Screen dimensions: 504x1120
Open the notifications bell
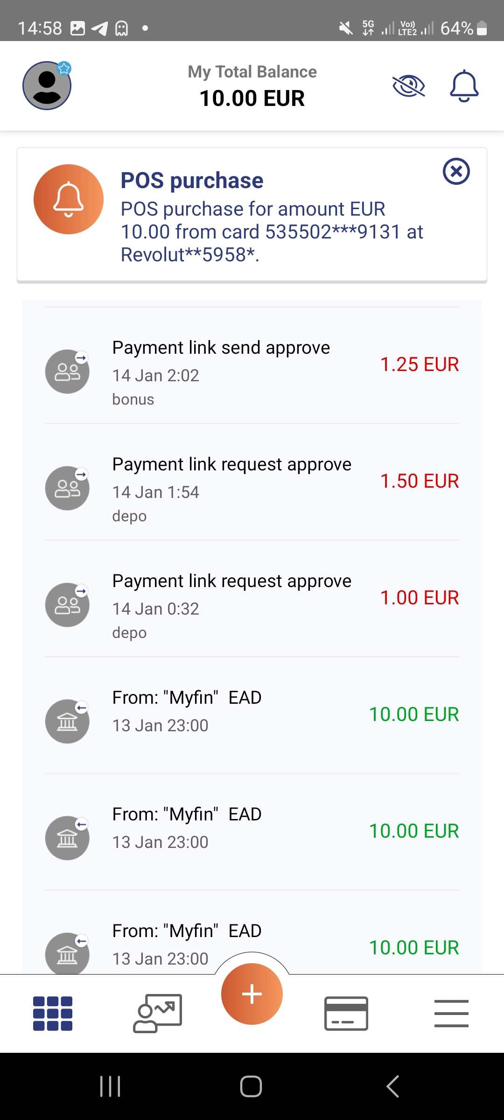pyautogui.click(x=464, y=86)
